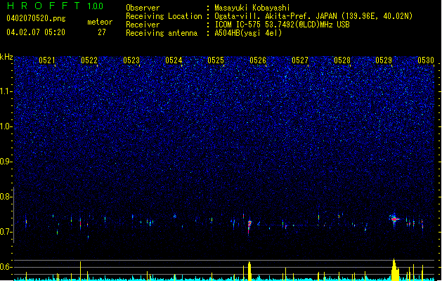
Task: Click the 1.0 kHz axis label
Action: tap(6, 126)
